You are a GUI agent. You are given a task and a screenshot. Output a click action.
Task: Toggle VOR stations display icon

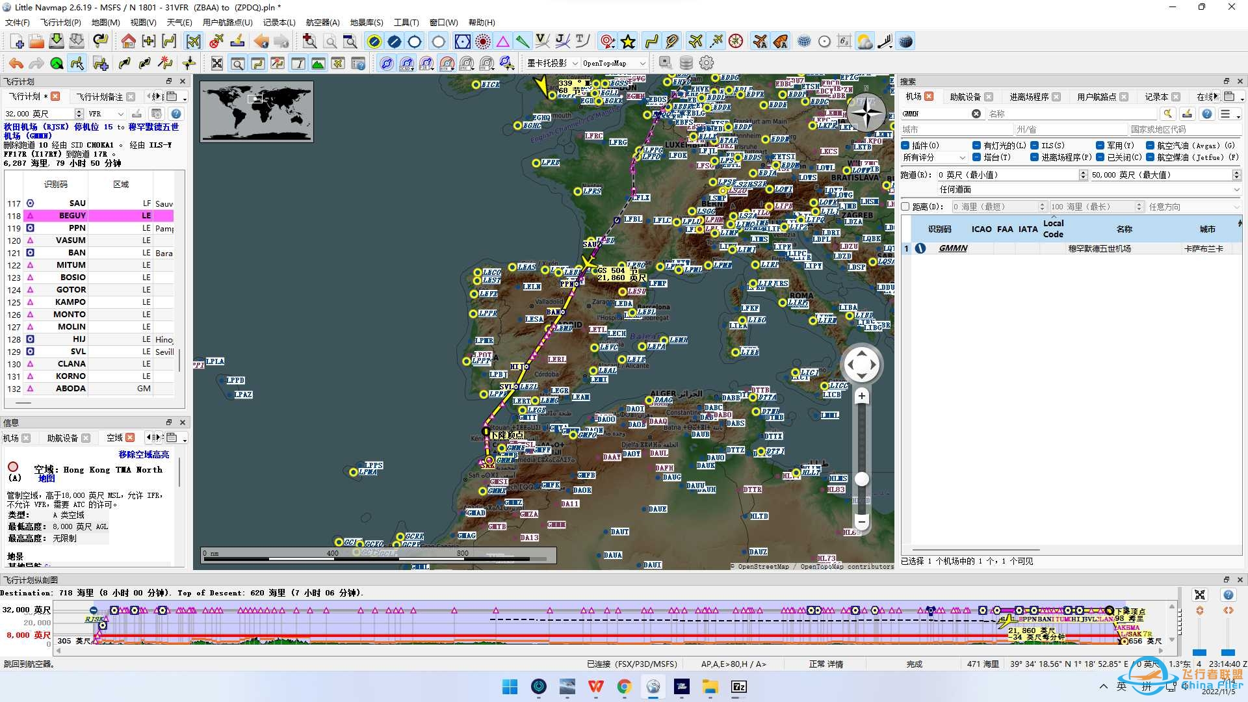(462, 42)
